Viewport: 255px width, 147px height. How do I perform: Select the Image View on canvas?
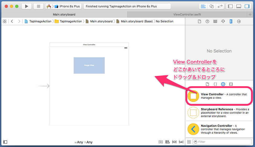click(89, 65)
